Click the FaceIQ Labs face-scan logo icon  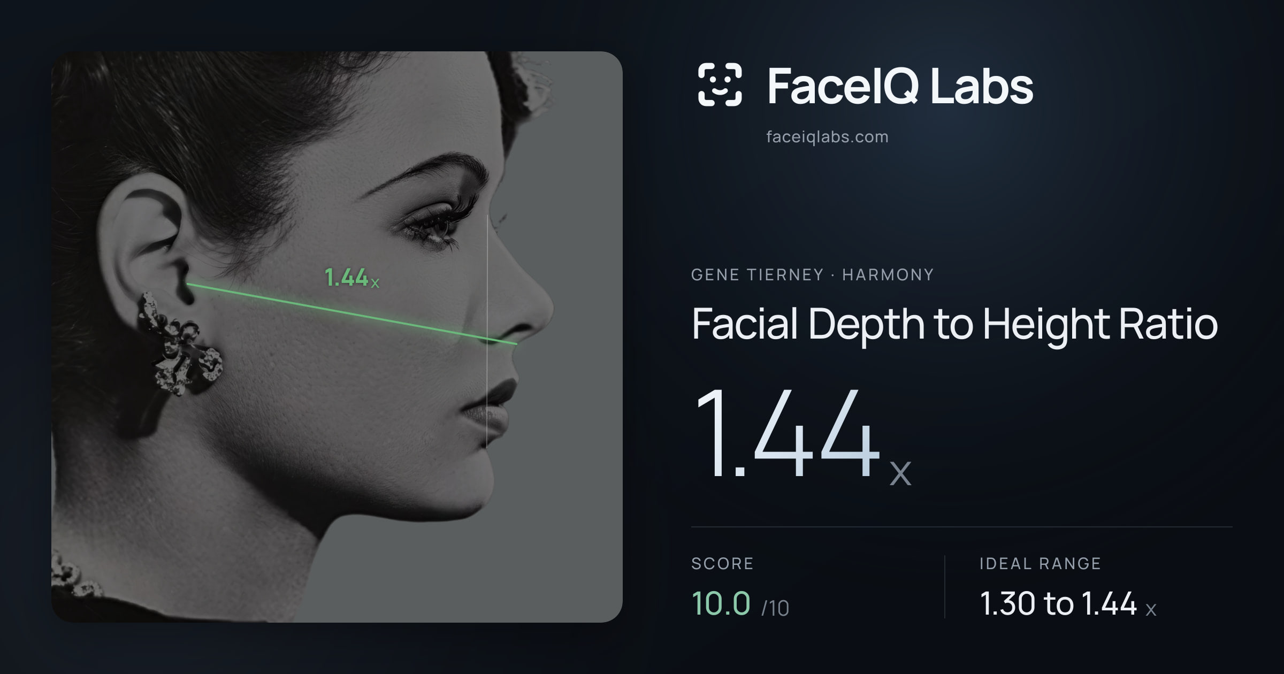(x=720, y=85)
